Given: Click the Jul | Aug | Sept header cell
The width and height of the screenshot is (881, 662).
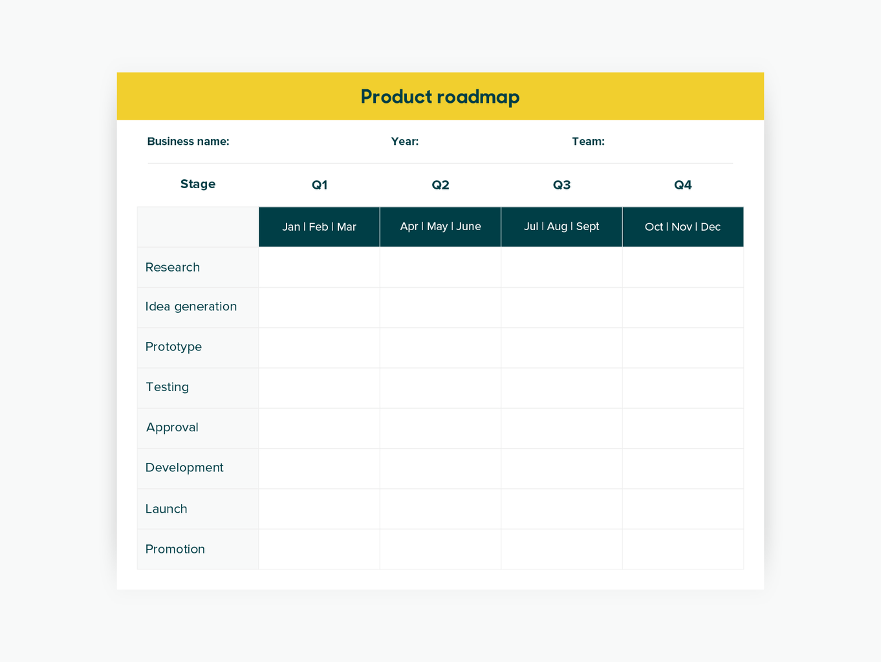Looking at the screenshot, I should click(x=561, y=227).
